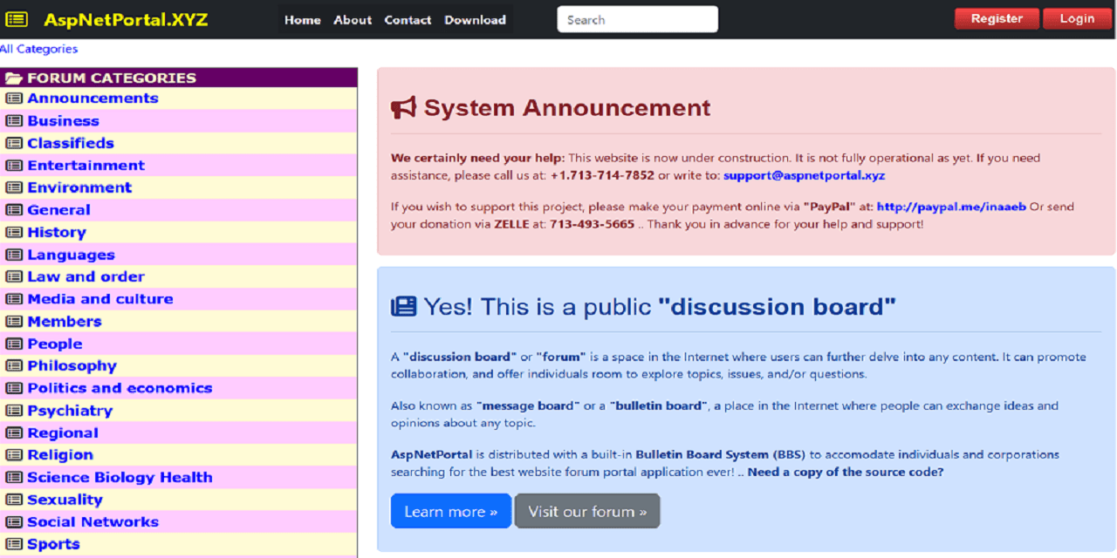Screen dimensions: 1117x558
Task: Click inside the Search input field
Action: pyautogui.click(x=637, y=18)
